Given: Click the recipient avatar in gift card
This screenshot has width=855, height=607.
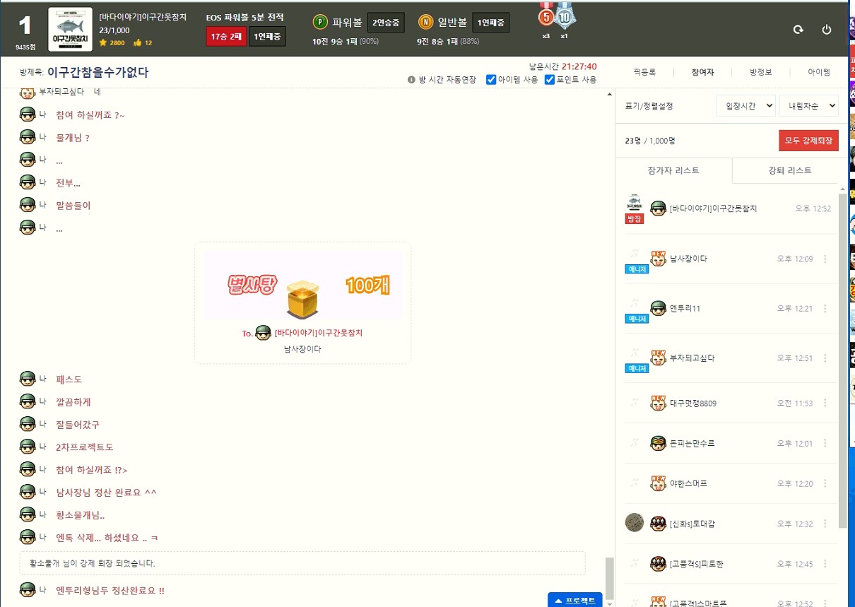Looking at the screenshot, I should [264, 333].
